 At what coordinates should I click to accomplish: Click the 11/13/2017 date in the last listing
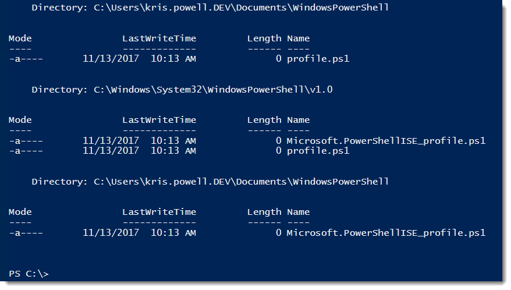(x=111, y=233)
